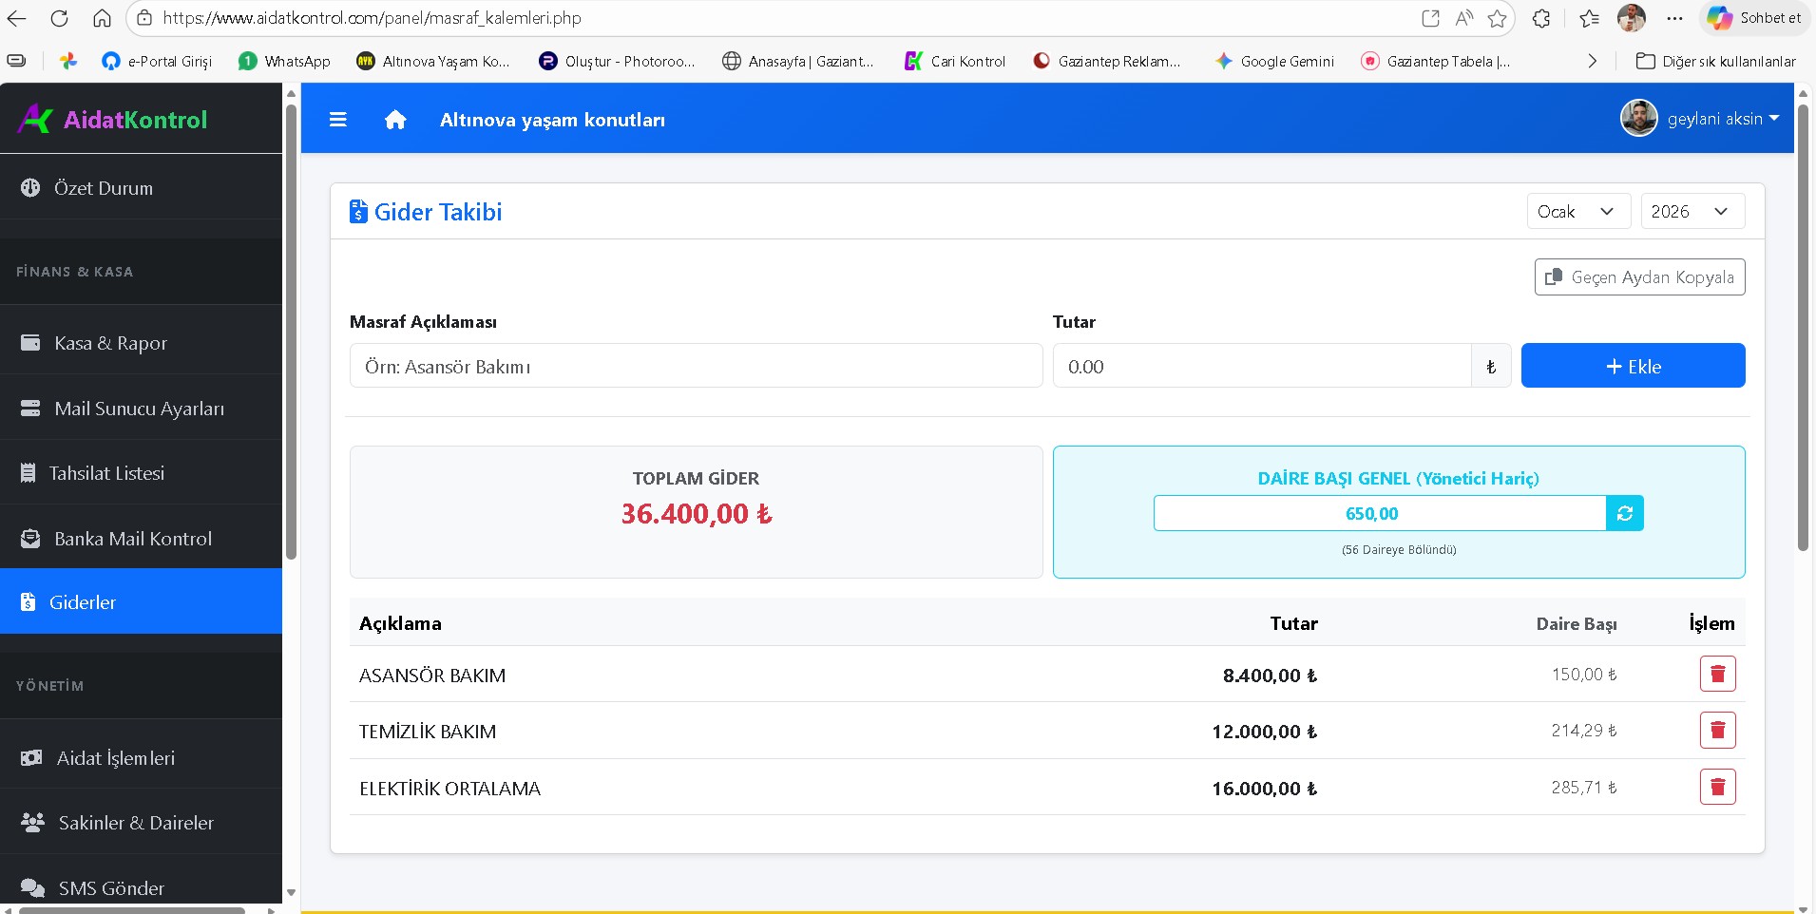The height and width of the screenshot is (914, 1816).
Task: Focus the Masraf Açıklaması text field
Action: click(x=696, y=367)
